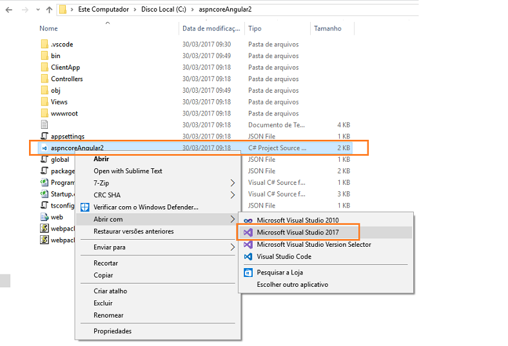This screenshot has height=346, width=508.
Task: Click the folder icon in address bar
Action: coord(63,10)
